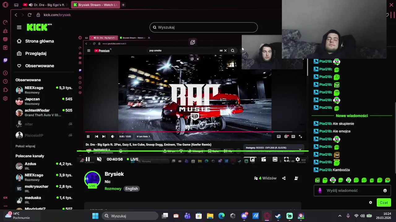Enable theater mode on Kick player
Viewport: 396px width, 222px height.
[275, 159]
